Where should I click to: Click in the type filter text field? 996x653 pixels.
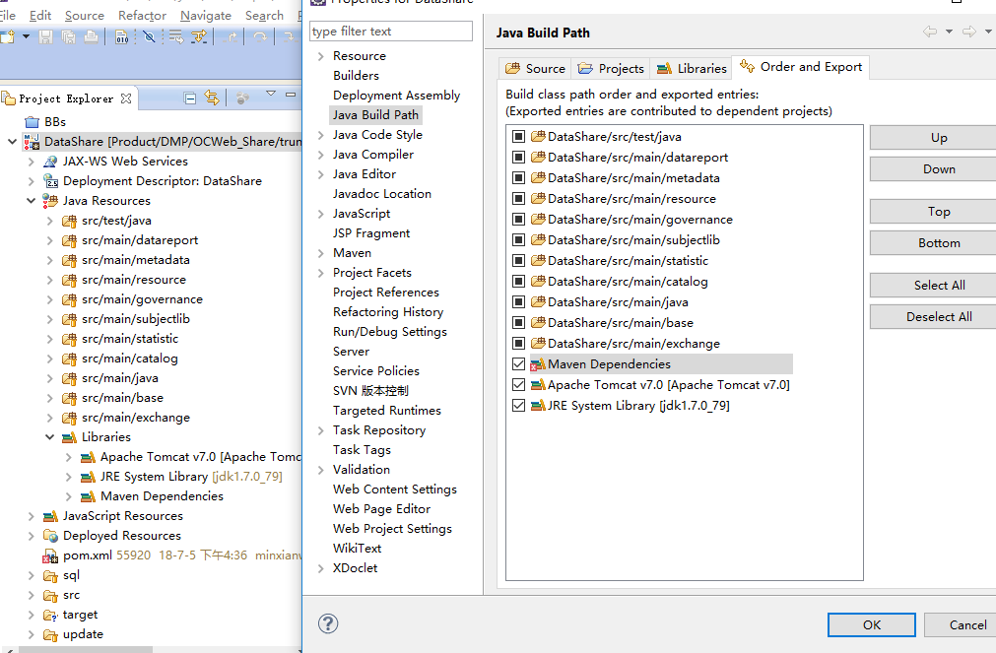[x=391, y=32]
